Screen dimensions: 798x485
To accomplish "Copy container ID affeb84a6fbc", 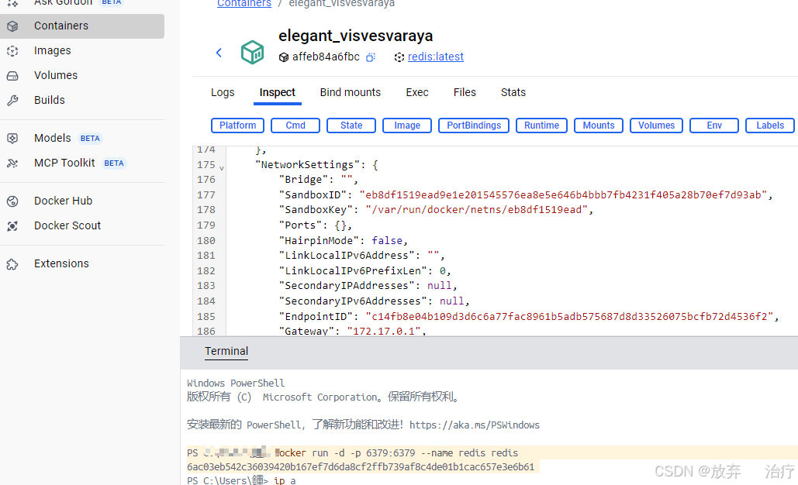I will [371, 57].
